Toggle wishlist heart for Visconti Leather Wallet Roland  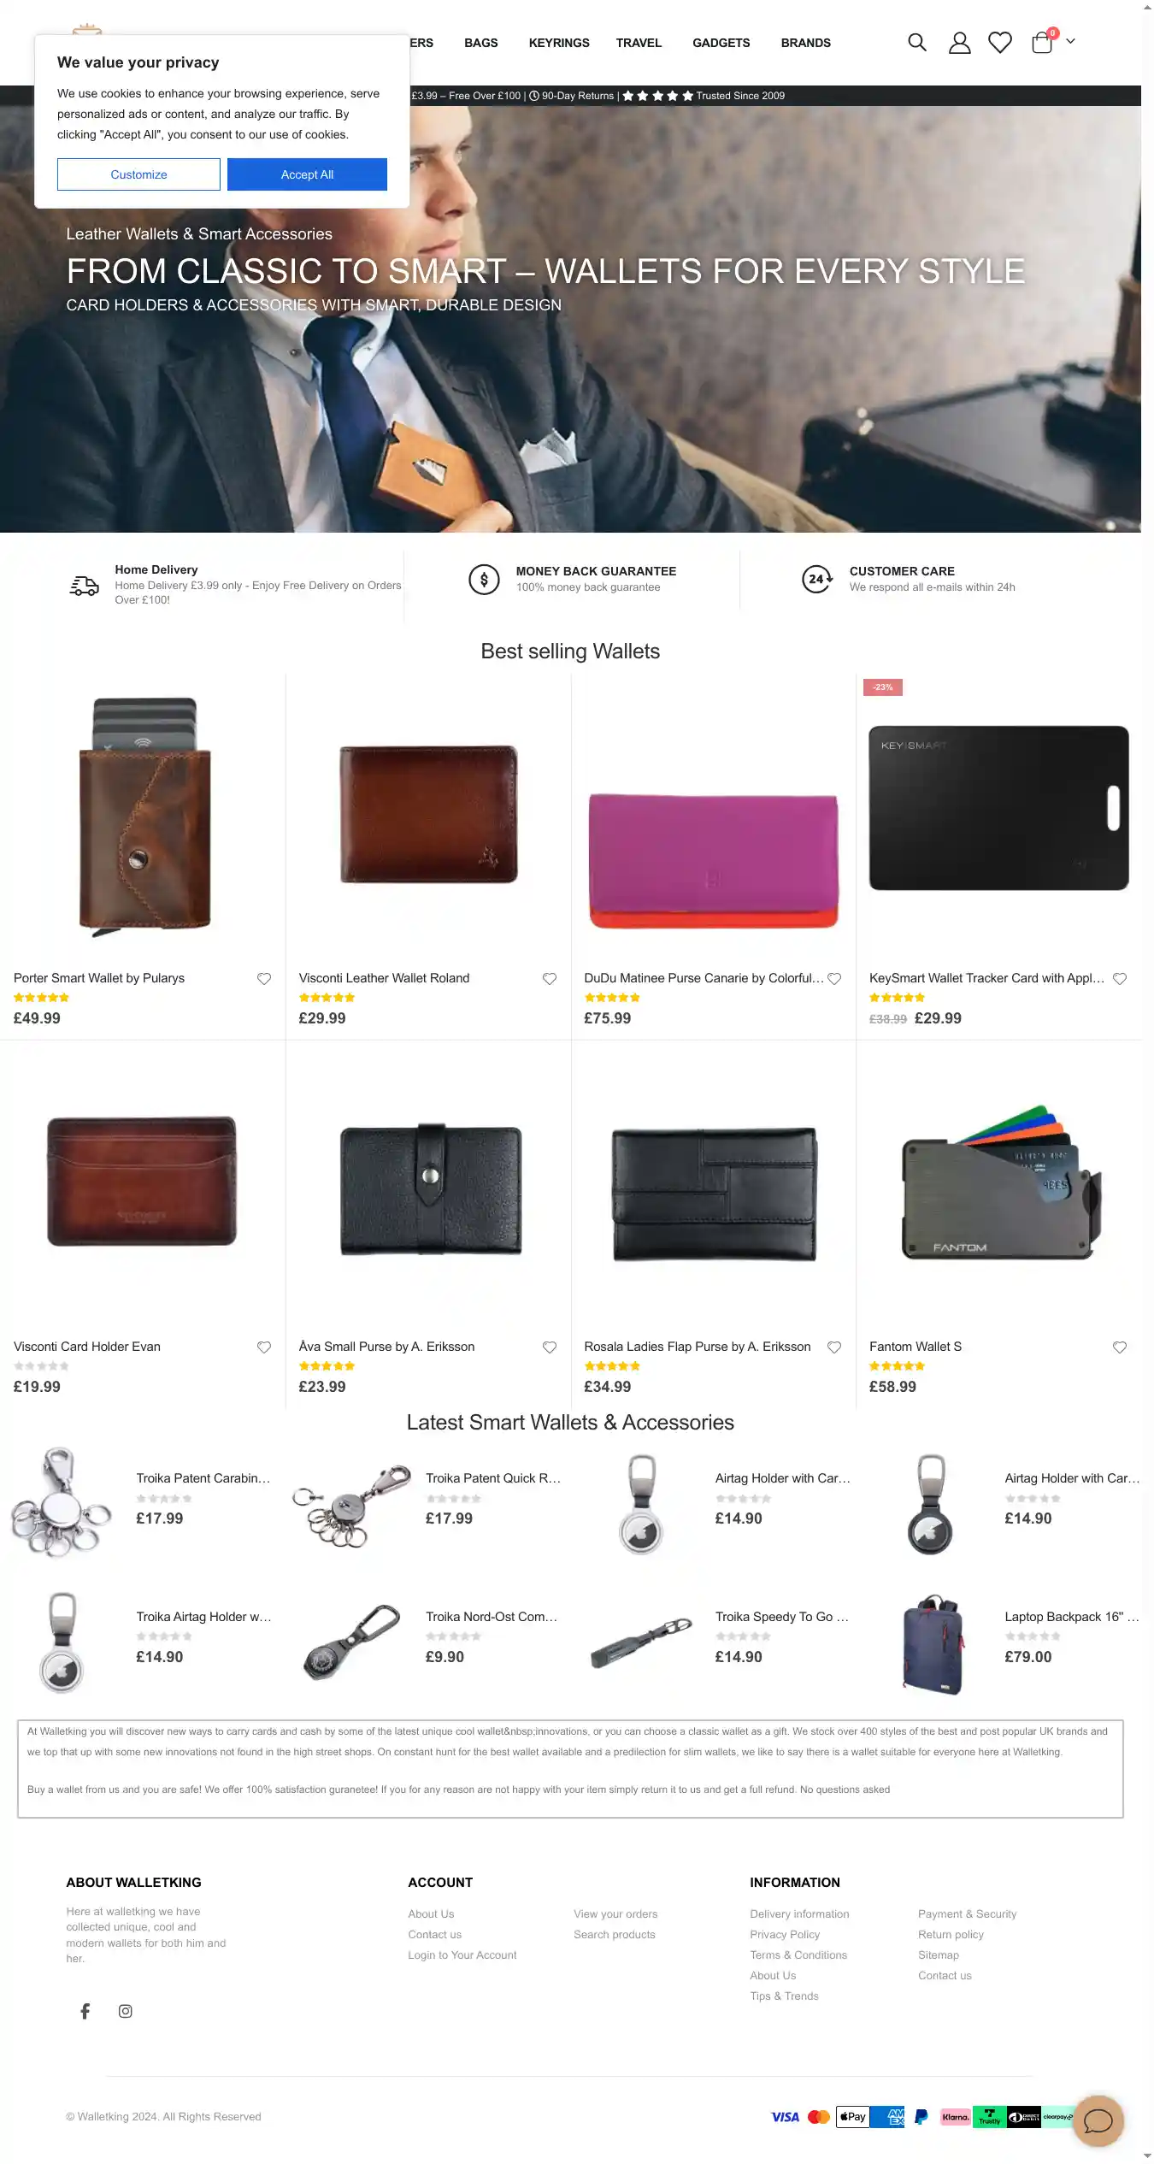point(550,978)
